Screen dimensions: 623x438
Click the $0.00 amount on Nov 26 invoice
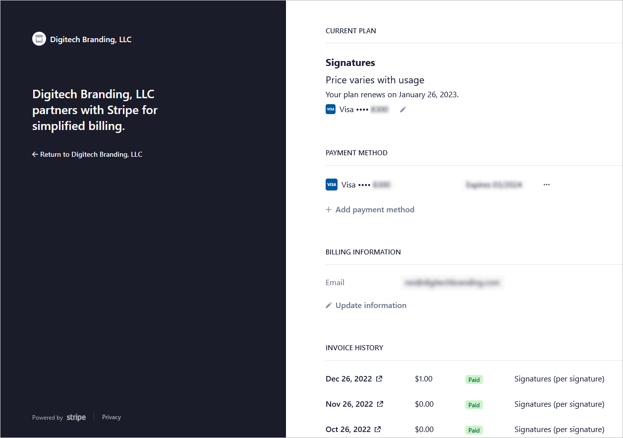pyautogui.click(x=424, y=404)
